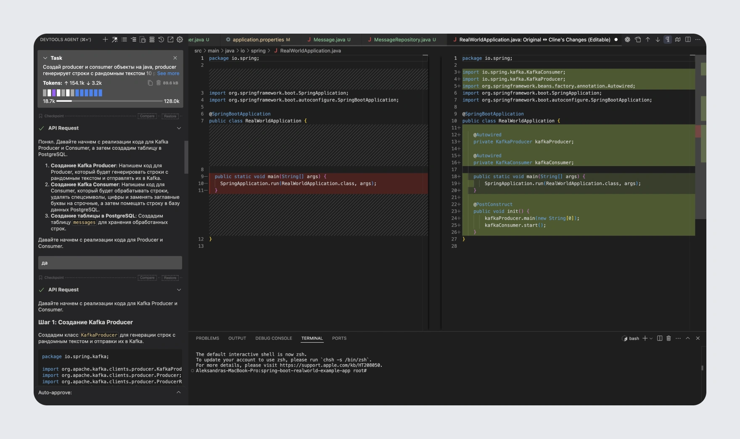Pop out Devtools Agent into a new window

[170, 39]
